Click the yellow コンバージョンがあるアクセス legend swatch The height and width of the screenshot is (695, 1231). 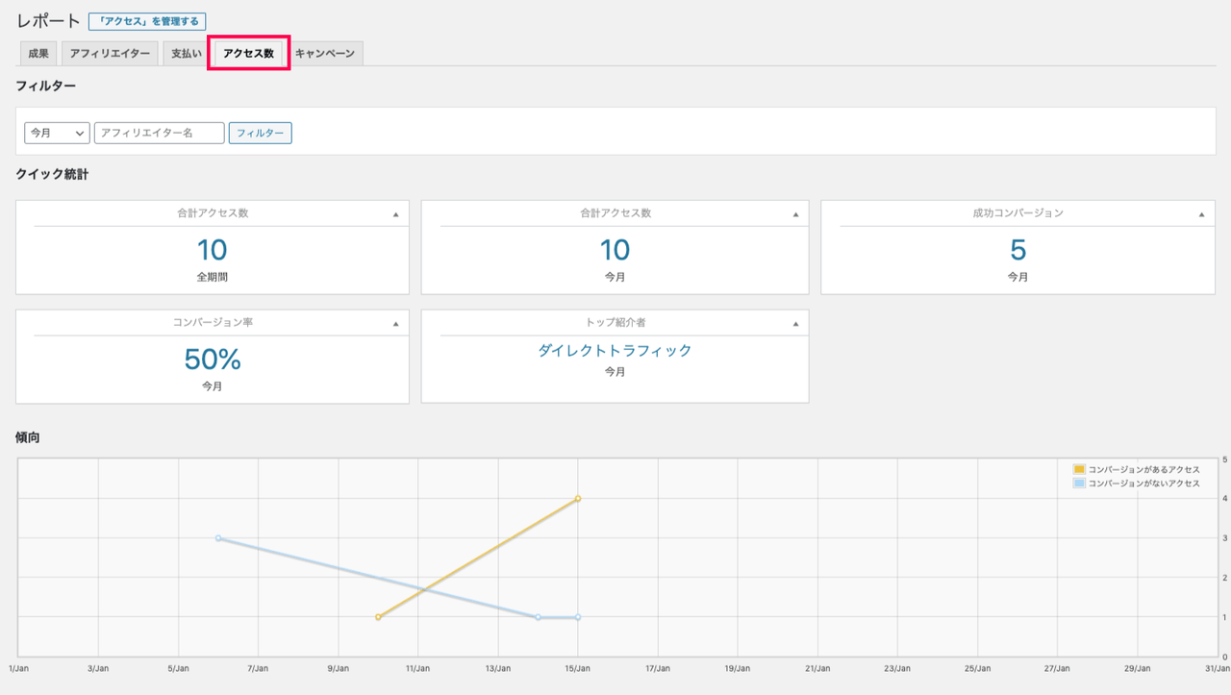coord(1079,469)
